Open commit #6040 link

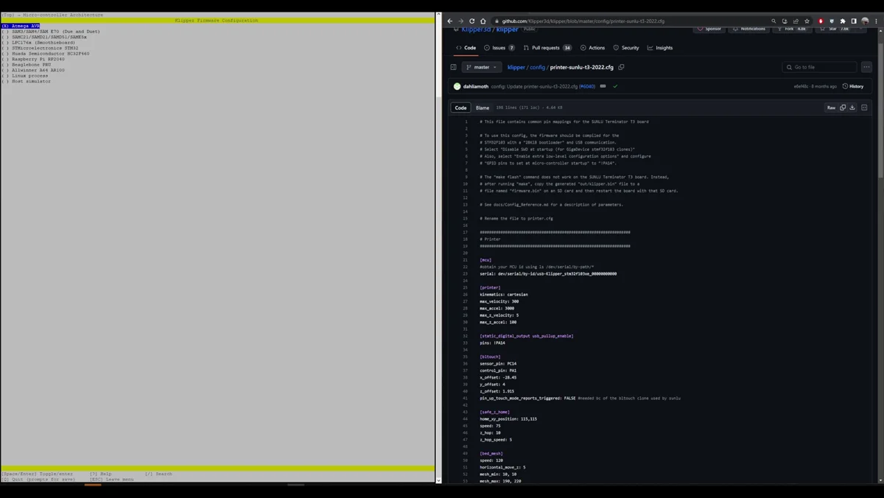tap(587, 86)
